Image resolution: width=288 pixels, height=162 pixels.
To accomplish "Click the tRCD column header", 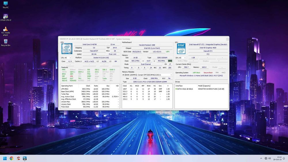I will click(x=137, y=86).
